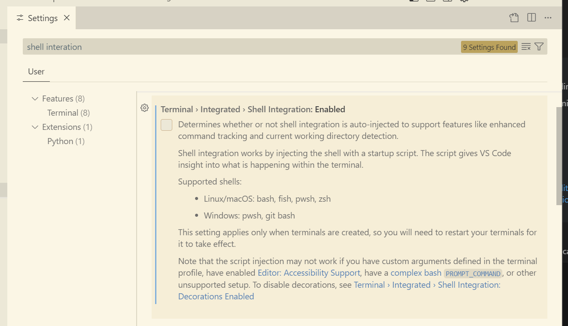The height and width of the screenshot is (326, 568).
Task: Activate the Settings editor tab
Action: [x=43, y=18]
